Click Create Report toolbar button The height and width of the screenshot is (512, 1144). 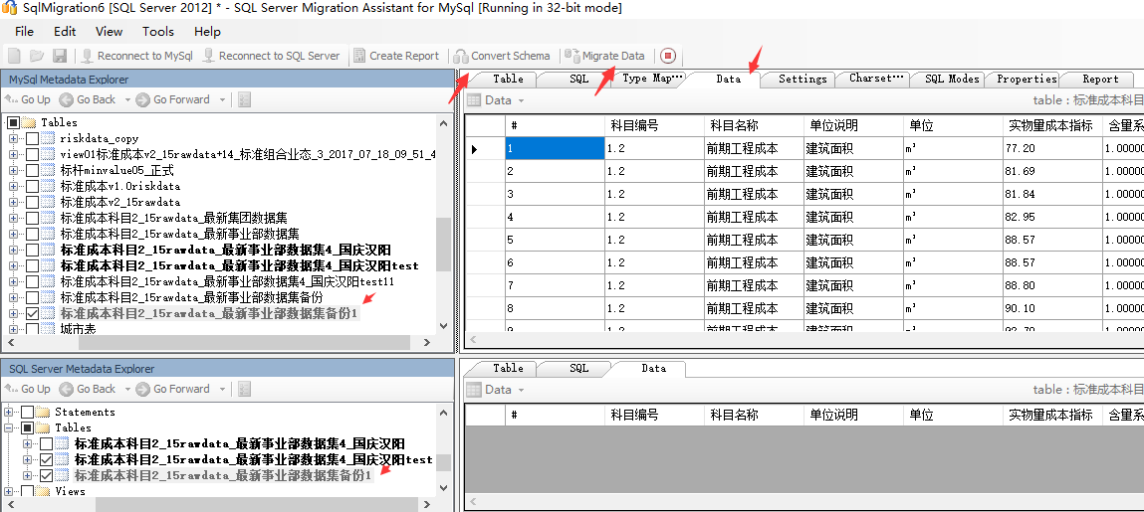pyautogui.click(x=396, y=56)
